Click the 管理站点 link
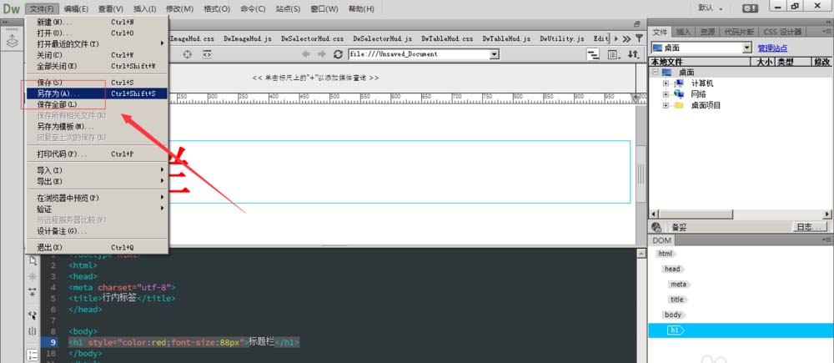This screenshot has width=834, height=363. (772, 48)
